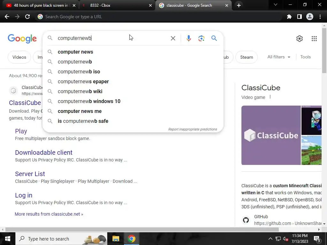This screenshot has height=245, width=327.
Task: Choose suggestion "computernewb iso"
Action: tap(133, 72)
